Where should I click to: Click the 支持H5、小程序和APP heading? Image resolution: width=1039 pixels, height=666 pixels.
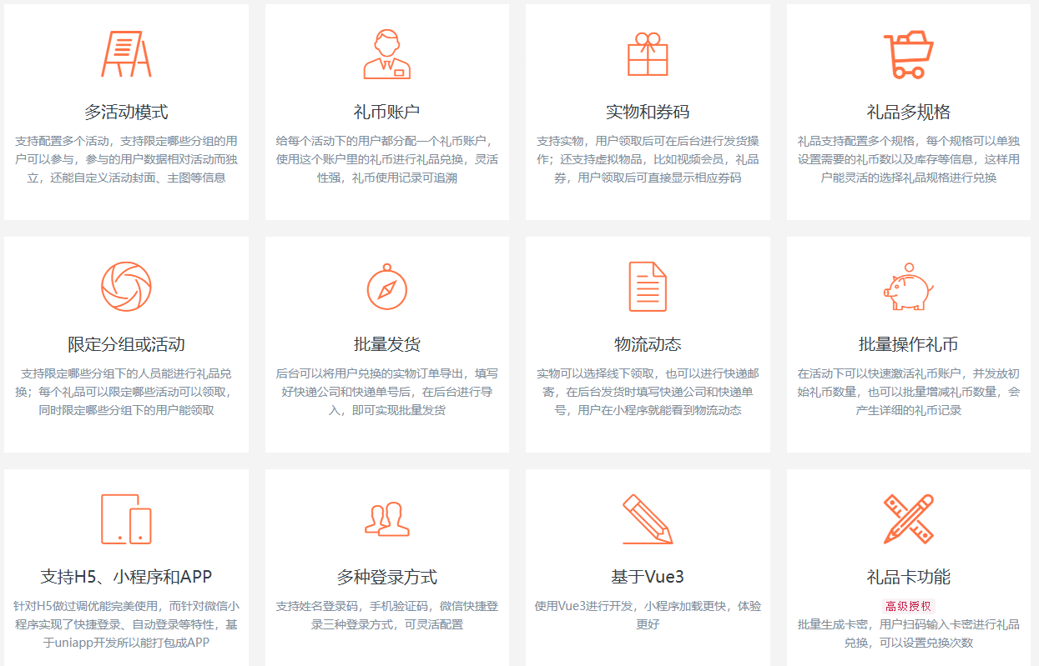pos(126,577)
